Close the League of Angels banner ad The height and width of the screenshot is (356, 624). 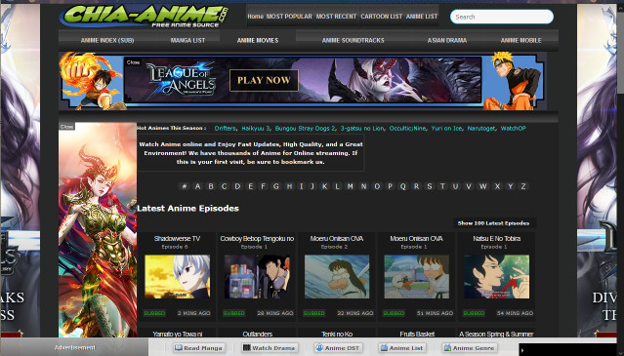click(133, 62)
